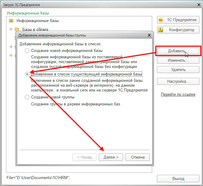Open the Перейти по ссылке link
Screen dimensions: 203x186
[x=178, y=95]
